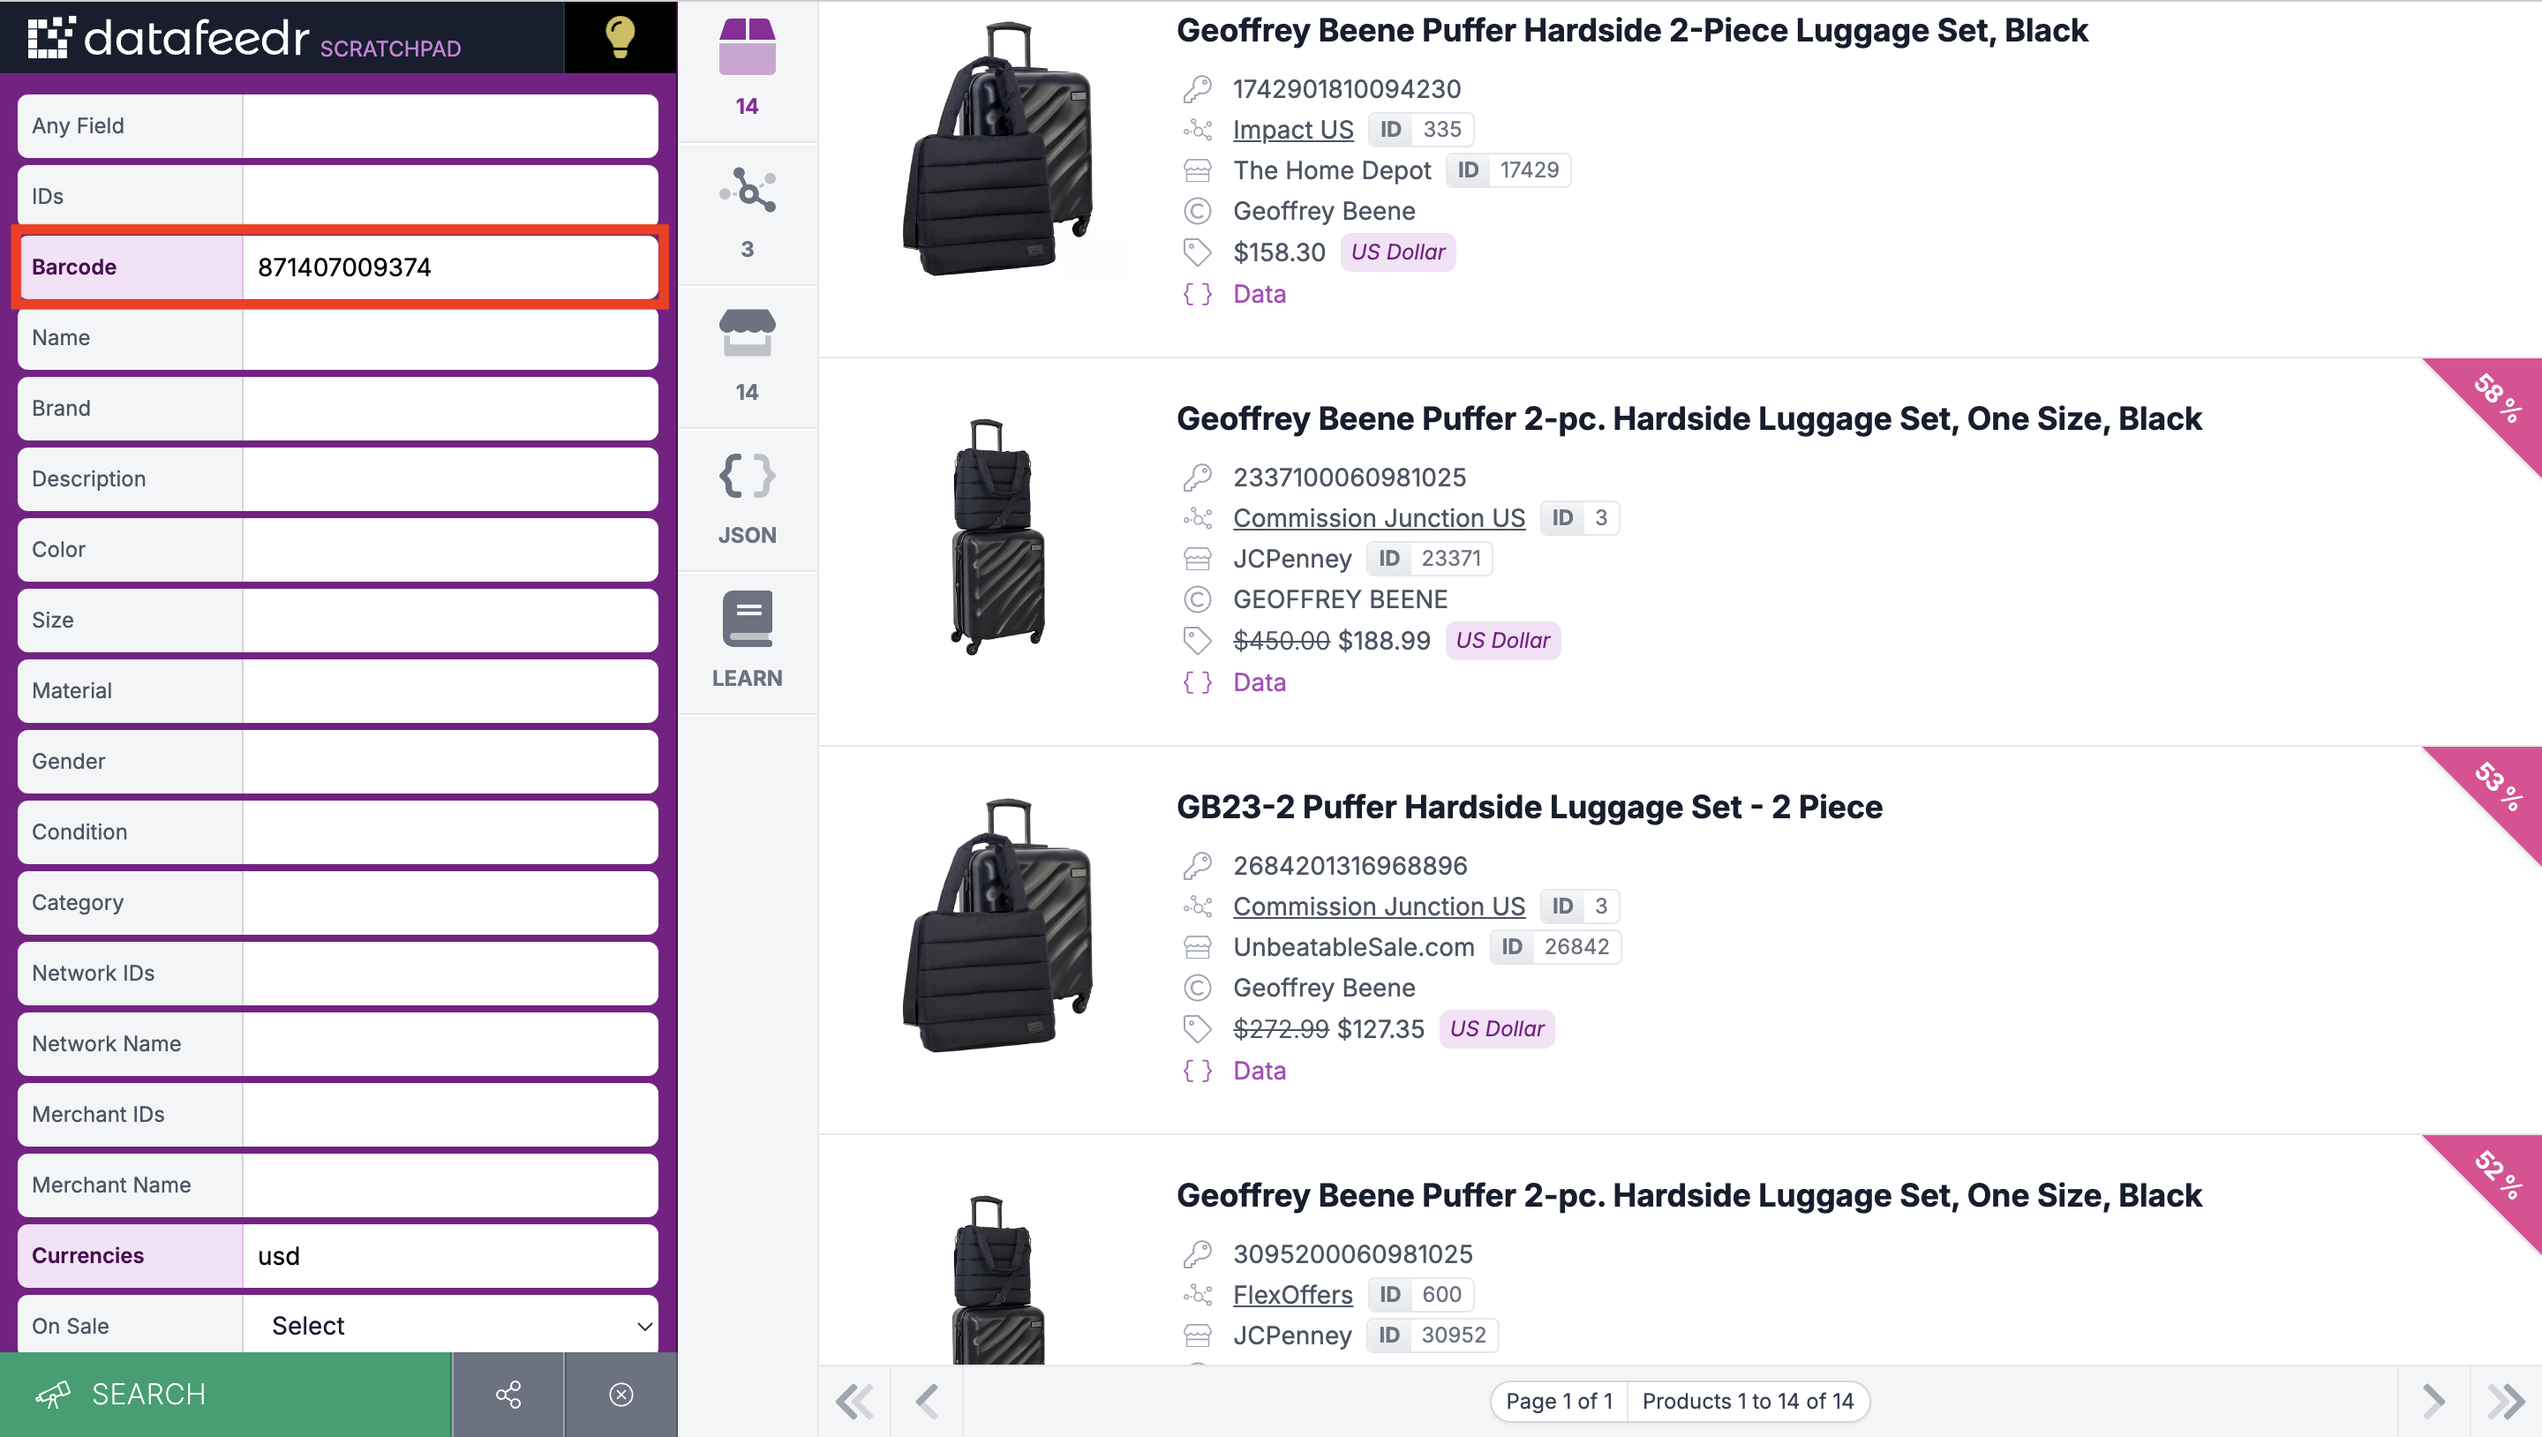
Task: Click the share search icon
Action: pyautogui.click(x=508, y=1394)
